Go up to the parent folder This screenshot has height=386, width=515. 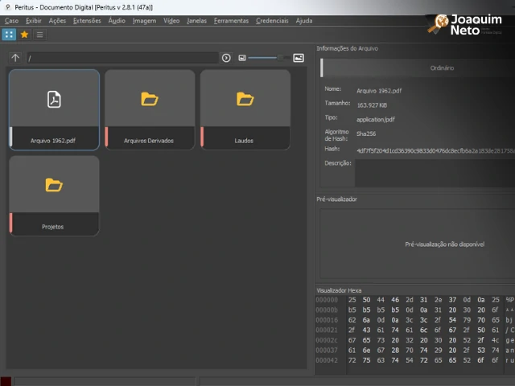(15, 58)
